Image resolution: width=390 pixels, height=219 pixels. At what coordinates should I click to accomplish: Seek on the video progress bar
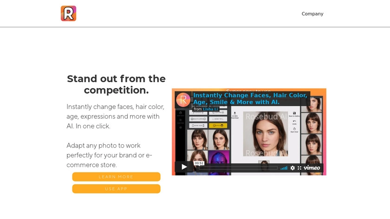coord(238,168)
